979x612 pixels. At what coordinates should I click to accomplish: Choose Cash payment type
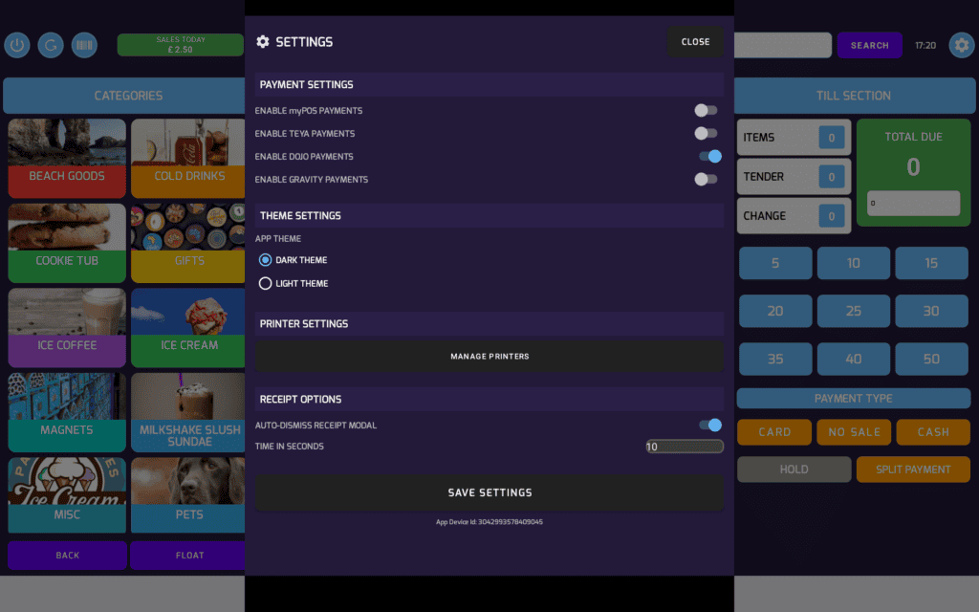pyautogui.click(x=933, y=432)
